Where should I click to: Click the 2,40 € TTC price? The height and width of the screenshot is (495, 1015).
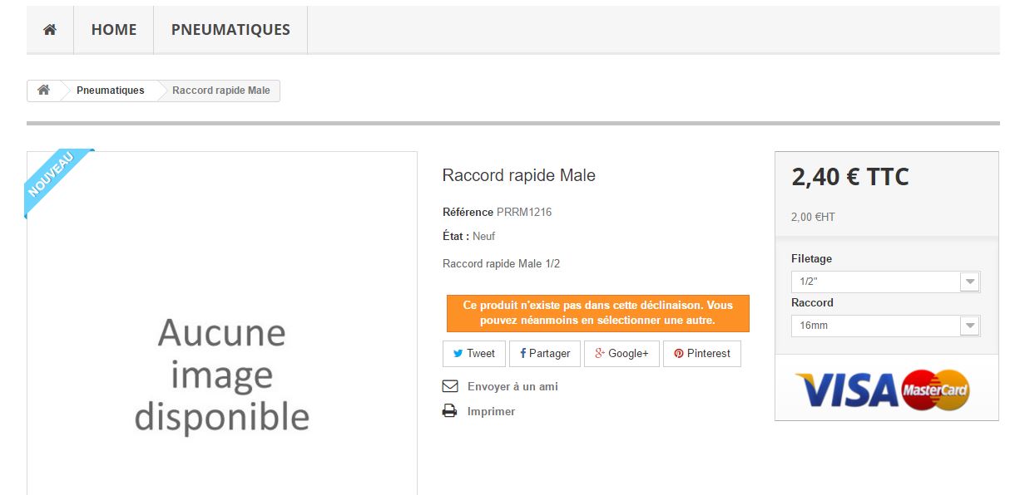coord(850,177)
